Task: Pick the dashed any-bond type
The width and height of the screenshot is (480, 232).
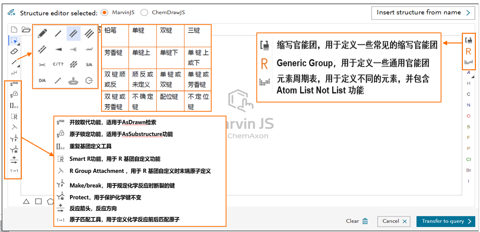Action: tap(58, 80)
